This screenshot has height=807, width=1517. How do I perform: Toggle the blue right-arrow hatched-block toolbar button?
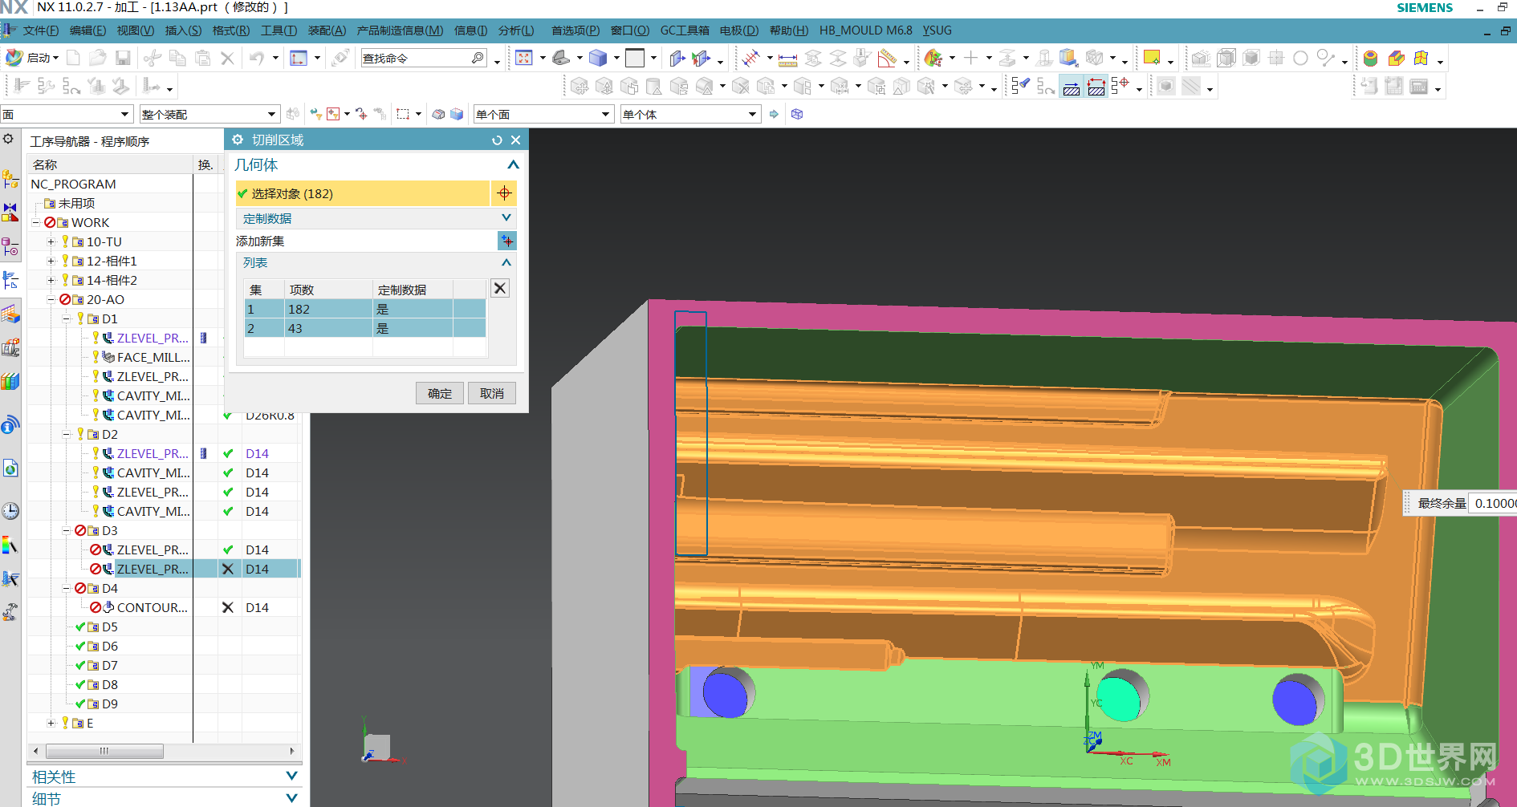tap(1072, 86)
